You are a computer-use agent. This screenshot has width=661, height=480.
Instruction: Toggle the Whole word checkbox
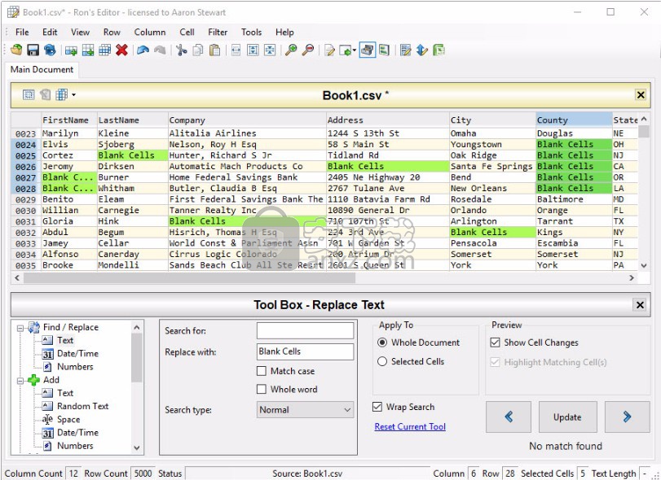[262, 389]
